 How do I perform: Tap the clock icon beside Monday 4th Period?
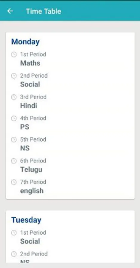14,118
